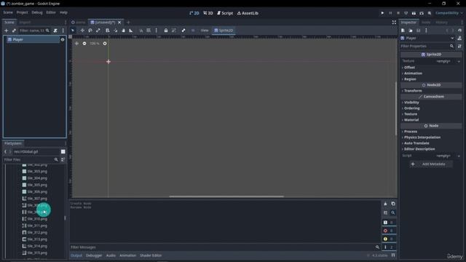466x262 pixels.
Task: Activate the Ruler Mode tool
Action: (131, 31)
